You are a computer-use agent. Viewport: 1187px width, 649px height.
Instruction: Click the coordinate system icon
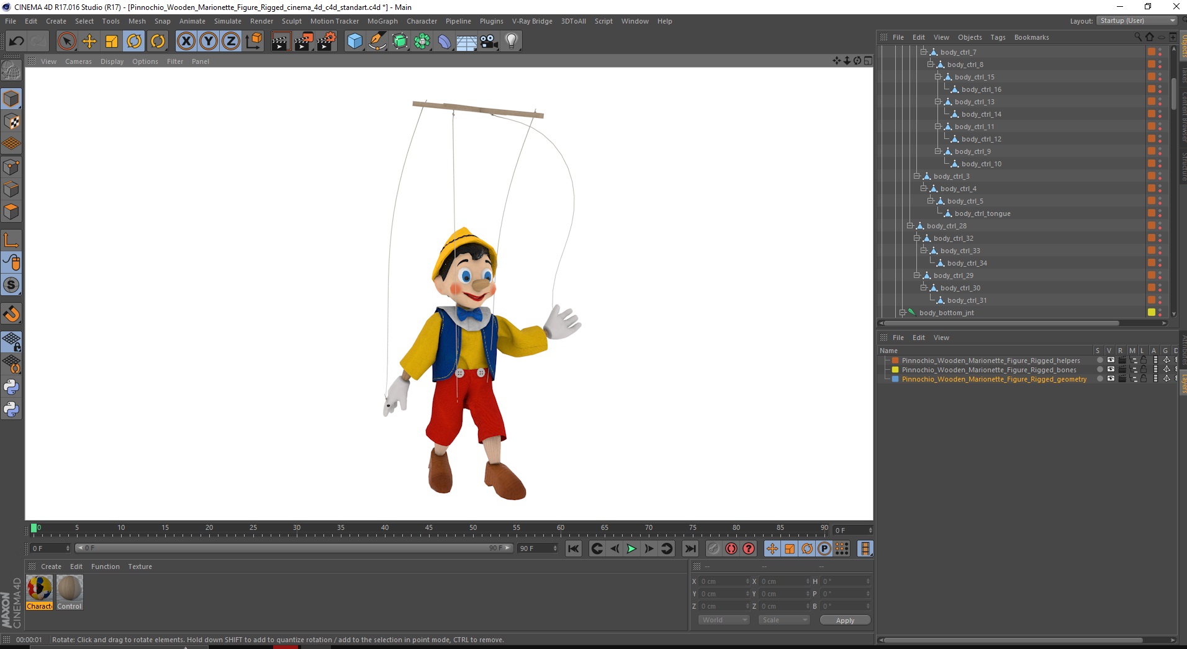(x=253, y=42)
